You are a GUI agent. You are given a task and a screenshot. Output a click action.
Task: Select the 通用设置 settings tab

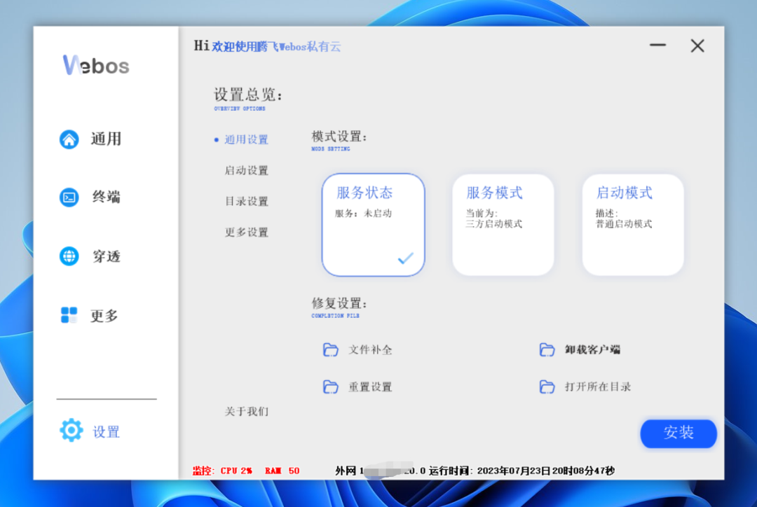pos(246,140)
